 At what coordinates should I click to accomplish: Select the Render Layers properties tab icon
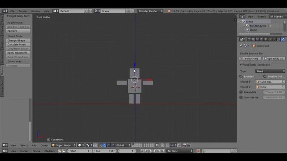pos(253,39)
